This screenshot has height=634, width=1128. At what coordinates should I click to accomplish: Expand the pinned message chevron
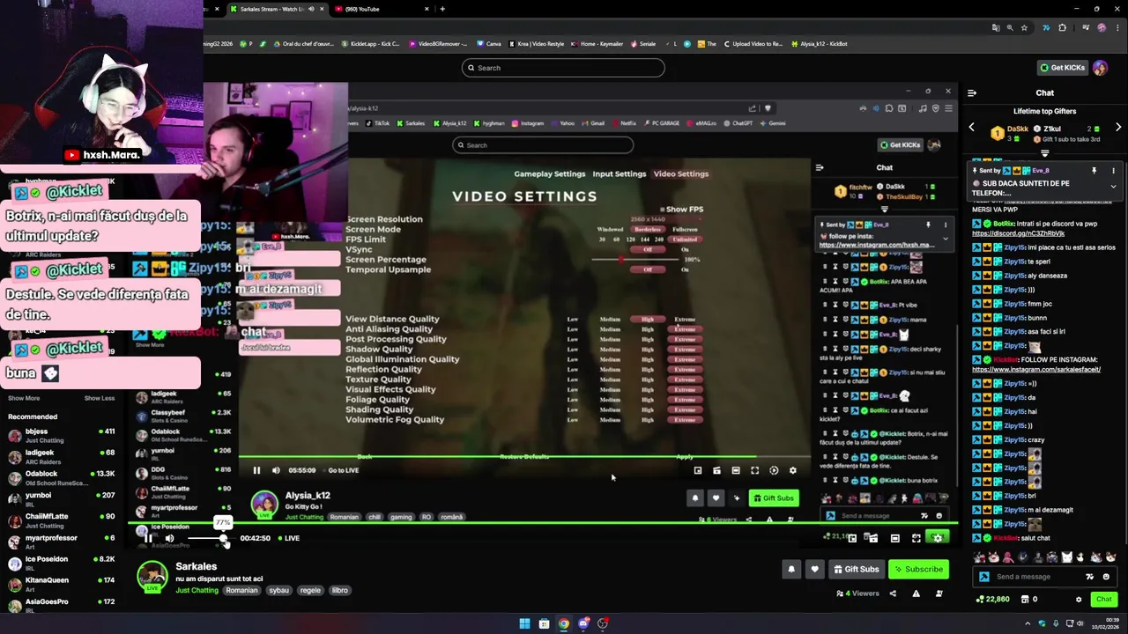tap(1113, 187)
